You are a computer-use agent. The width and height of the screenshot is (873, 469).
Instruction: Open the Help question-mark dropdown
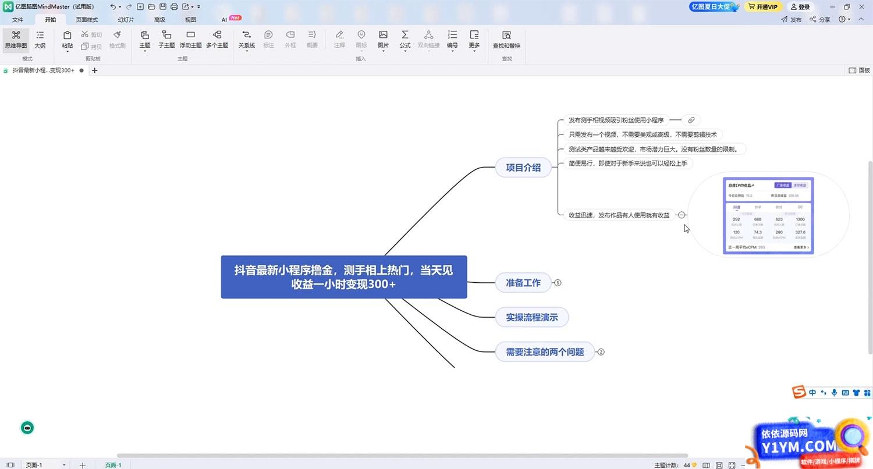click(844, 19)
